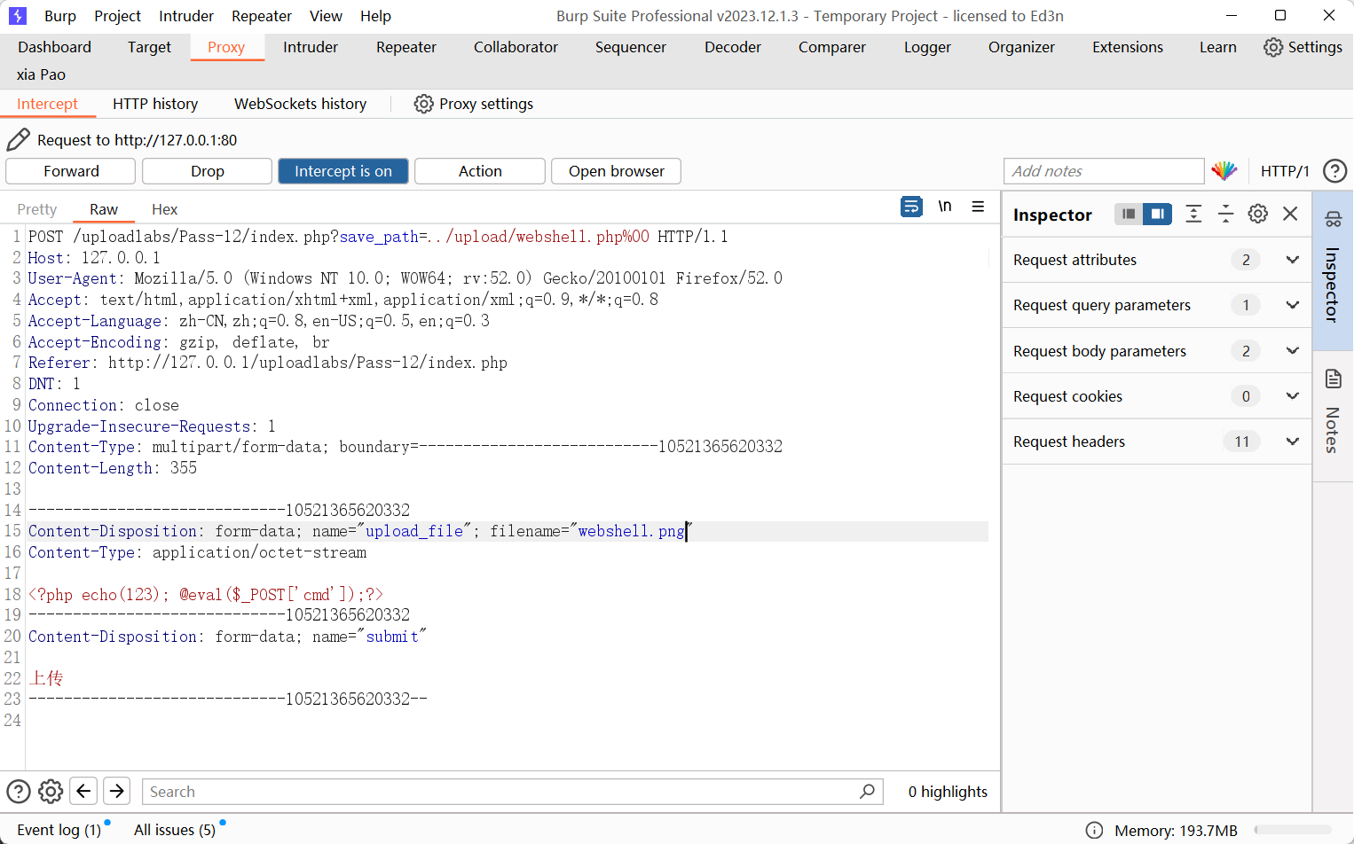Open the Organizer tab

pos(1021,47)
